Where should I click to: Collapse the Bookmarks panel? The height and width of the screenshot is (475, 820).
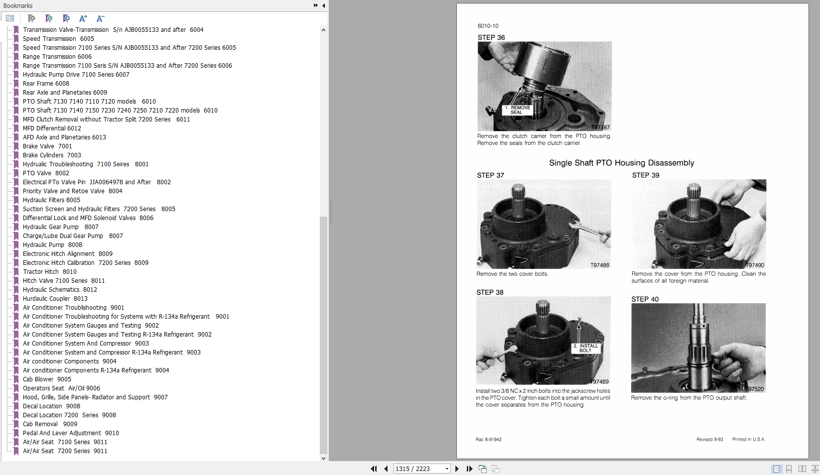[x=323, y=5]
